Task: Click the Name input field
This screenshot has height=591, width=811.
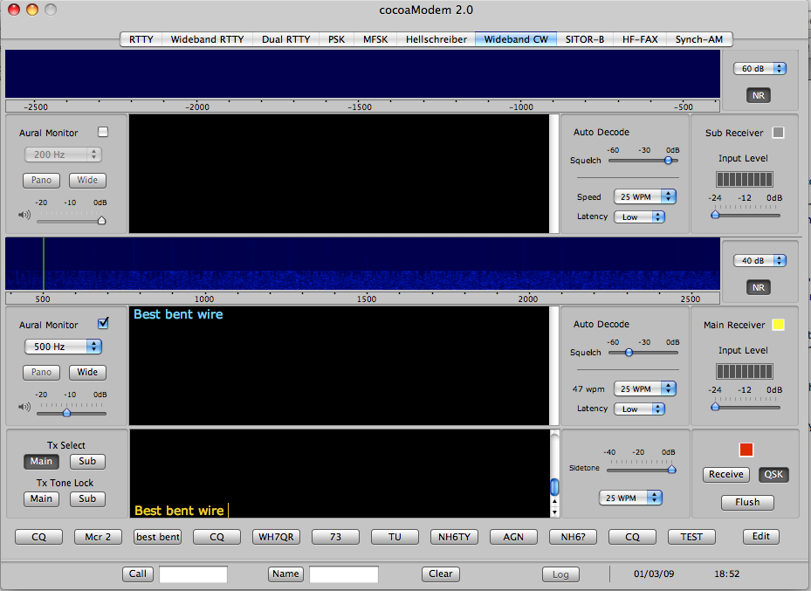Action: 343,574
